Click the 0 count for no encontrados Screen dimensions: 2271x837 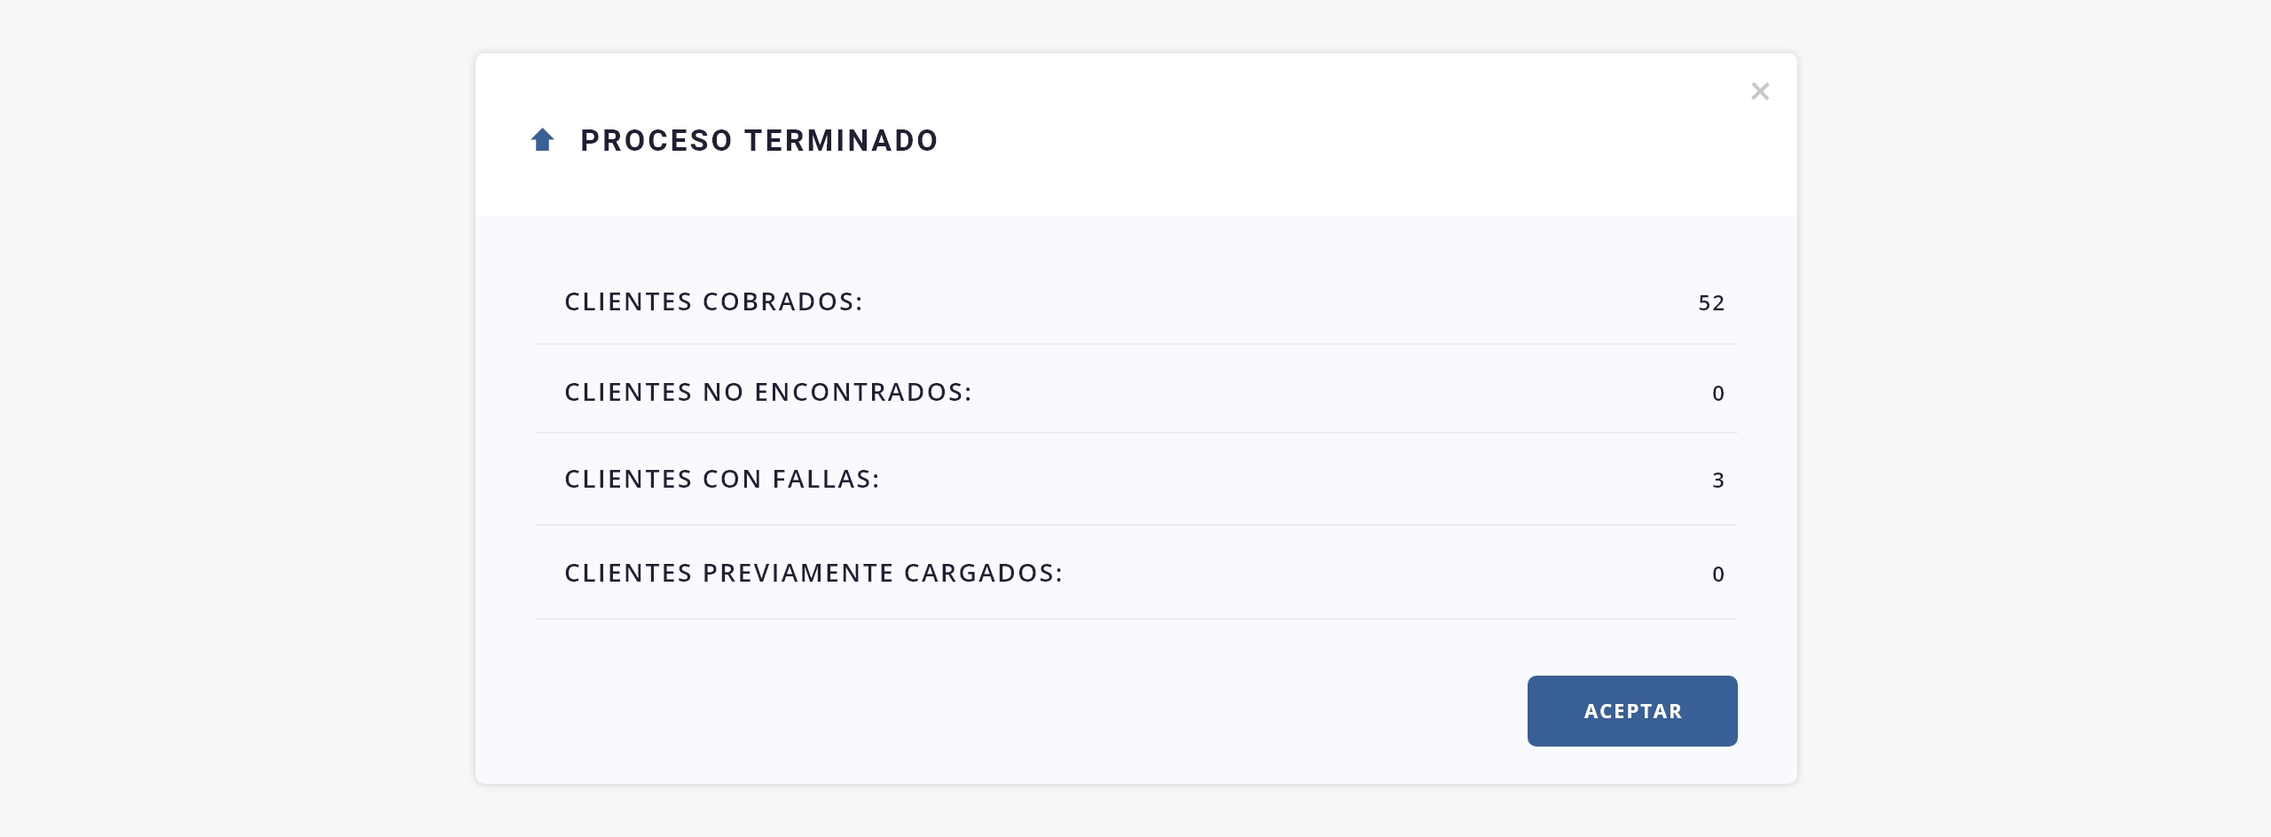point(1718,393)
